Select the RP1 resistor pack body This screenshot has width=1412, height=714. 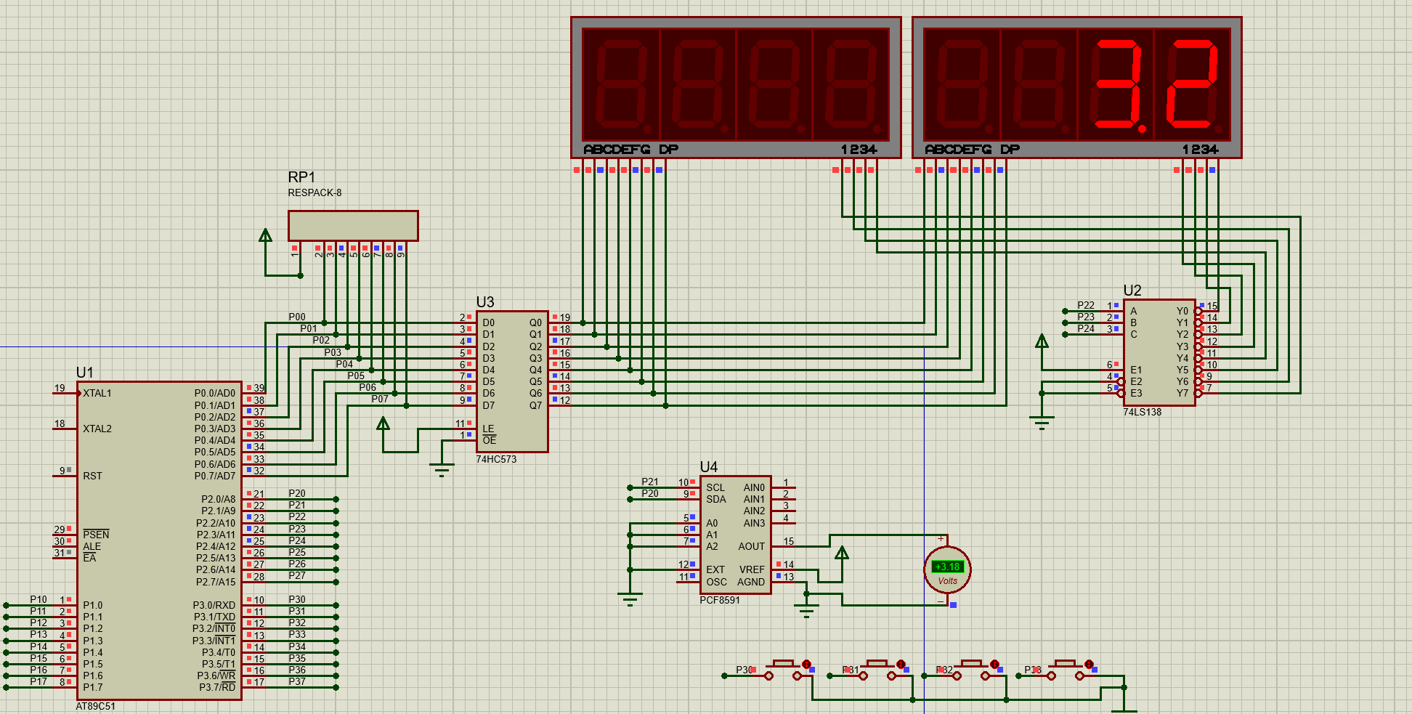pos(353,226)
